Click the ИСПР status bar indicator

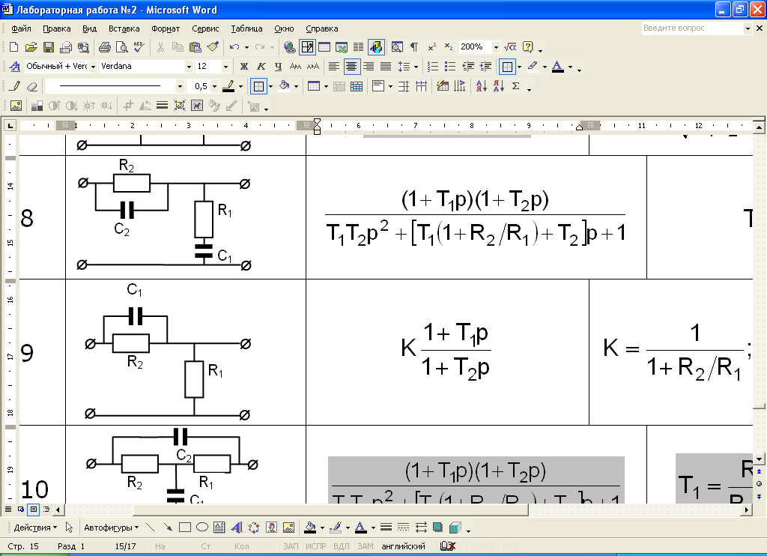tap(316, 546)
